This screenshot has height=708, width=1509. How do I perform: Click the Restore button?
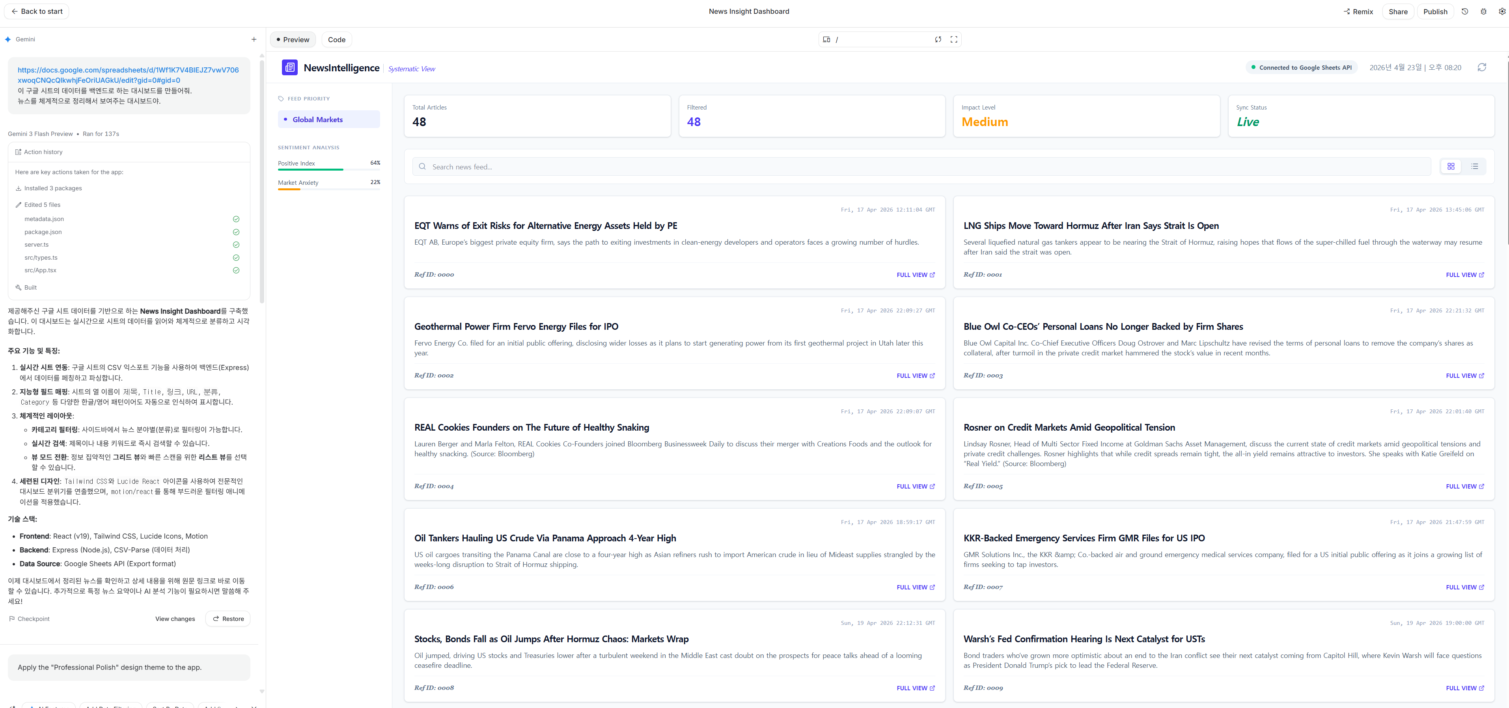pos(228,619)
